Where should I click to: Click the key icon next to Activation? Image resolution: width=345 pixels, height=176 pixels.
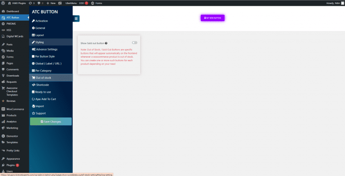point(33,21)
